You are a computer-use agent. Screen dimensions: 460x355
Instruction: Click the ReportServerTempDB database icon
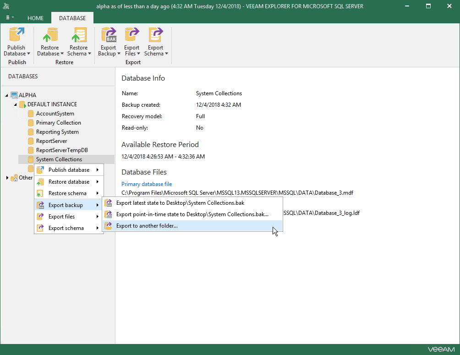(x=31, y=150)
